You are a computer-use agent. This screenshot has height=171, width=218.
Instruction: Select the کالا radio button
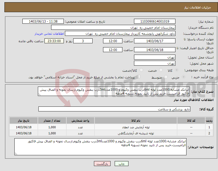coord(177,70)
